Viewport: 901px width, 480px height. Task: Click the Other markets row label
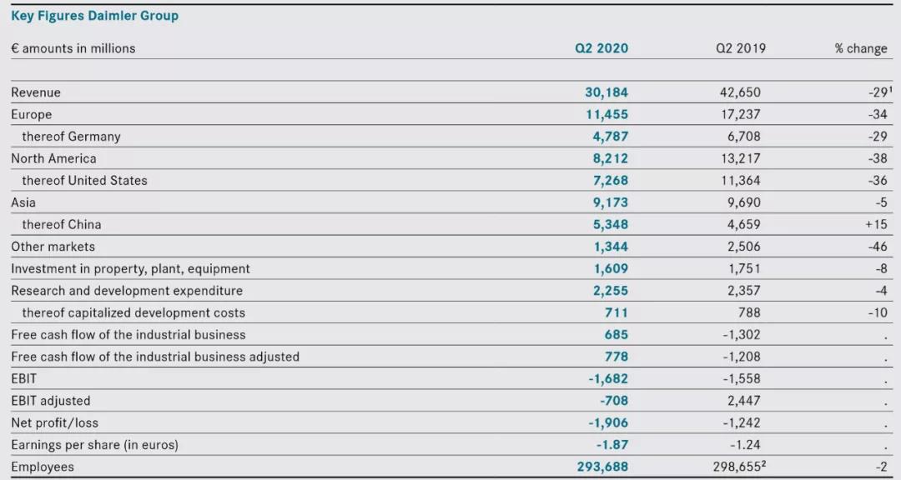(53, 247)
